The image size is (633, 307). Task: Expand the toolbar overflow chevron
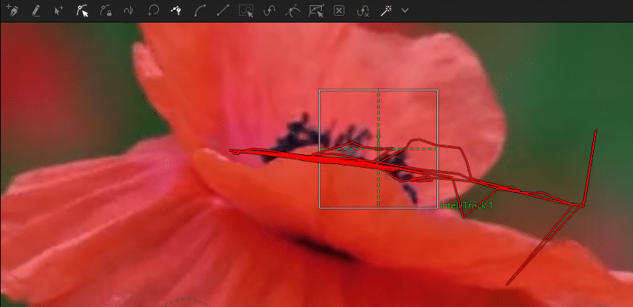click(405, 11)
